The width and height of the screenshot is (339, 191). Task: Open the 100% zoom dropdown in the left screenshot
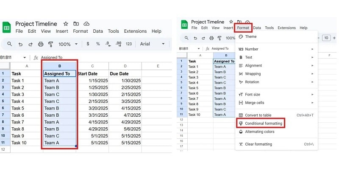coord(68,44)
